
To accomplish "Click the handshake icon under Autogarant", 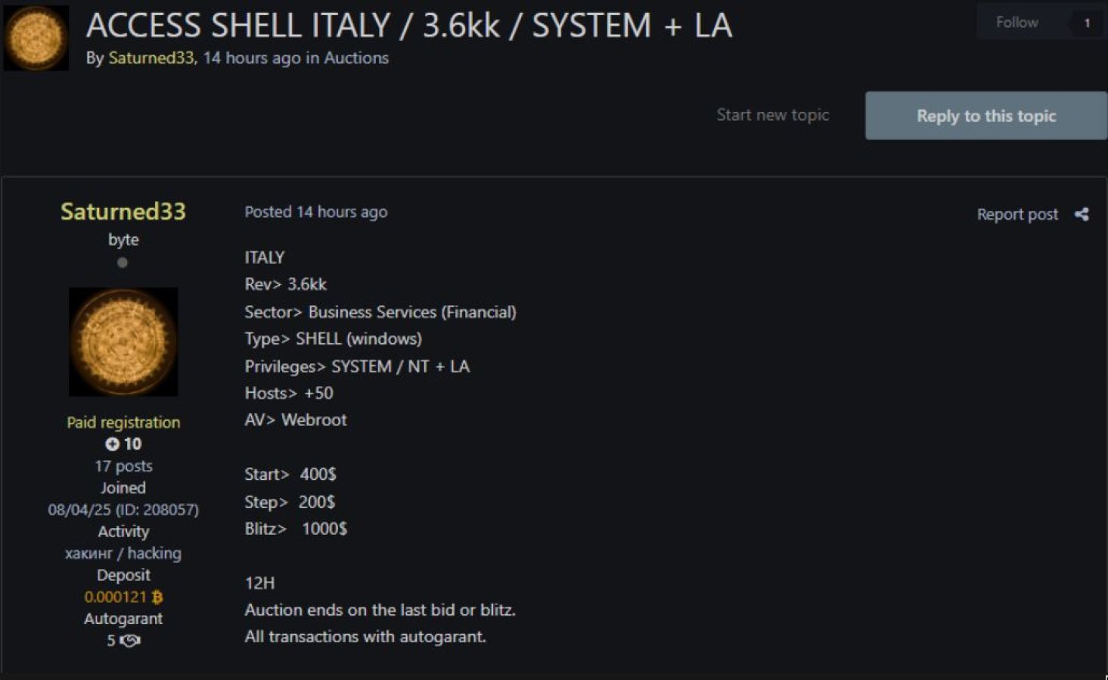I will (130, 641).
